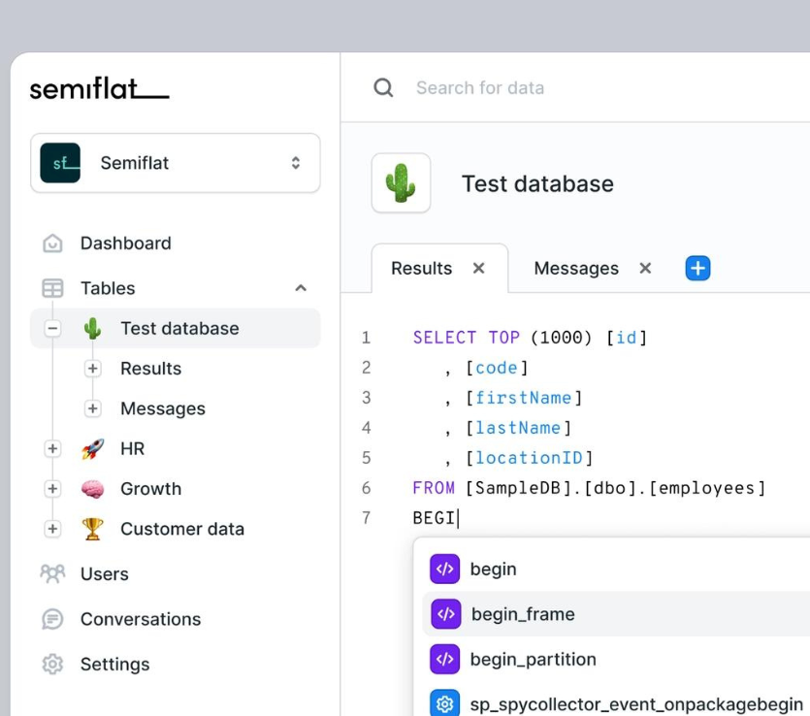Click the semiflat logo
This screenshot has width=810, height=716.
point(99,89)
